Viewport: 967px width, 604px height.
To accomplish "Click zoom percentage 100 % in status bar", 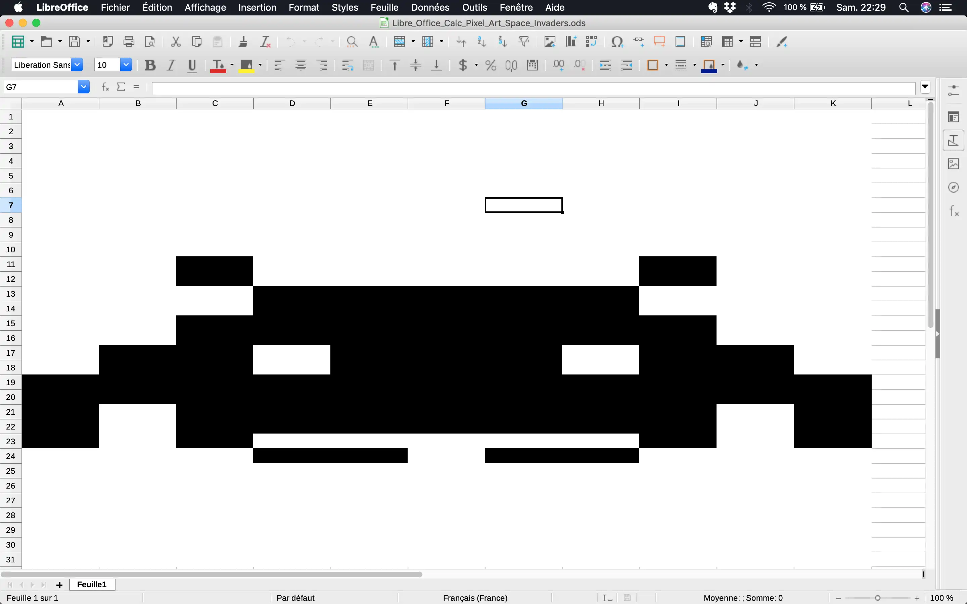I will pyautogui.click(x=942, y=598).
